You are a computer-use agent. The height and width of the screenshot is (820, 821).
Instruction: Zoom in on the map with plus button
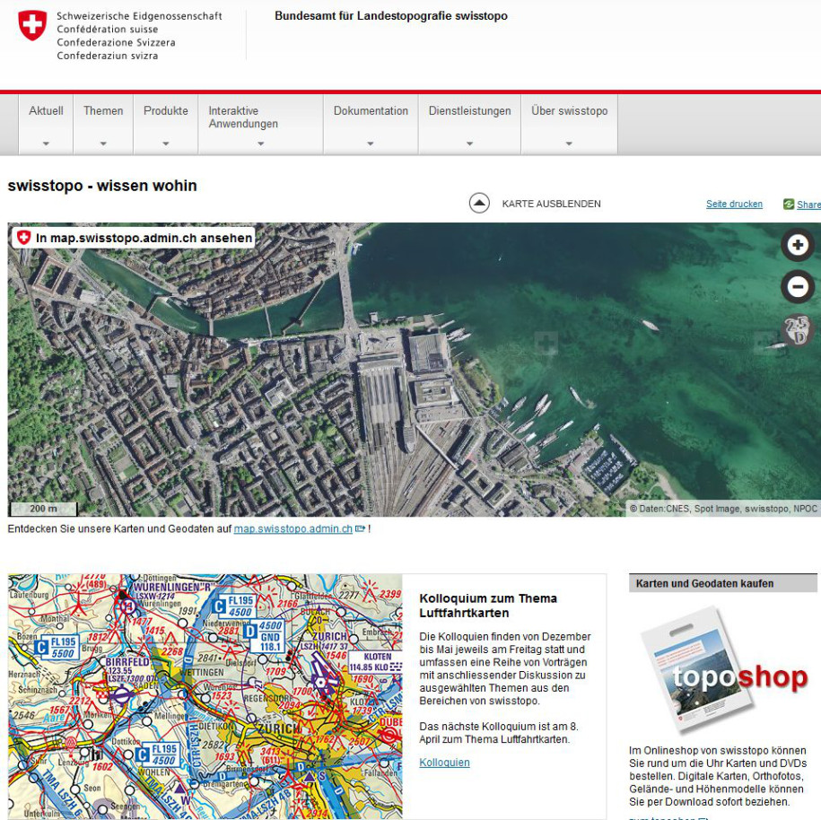[x=798, y=245]
